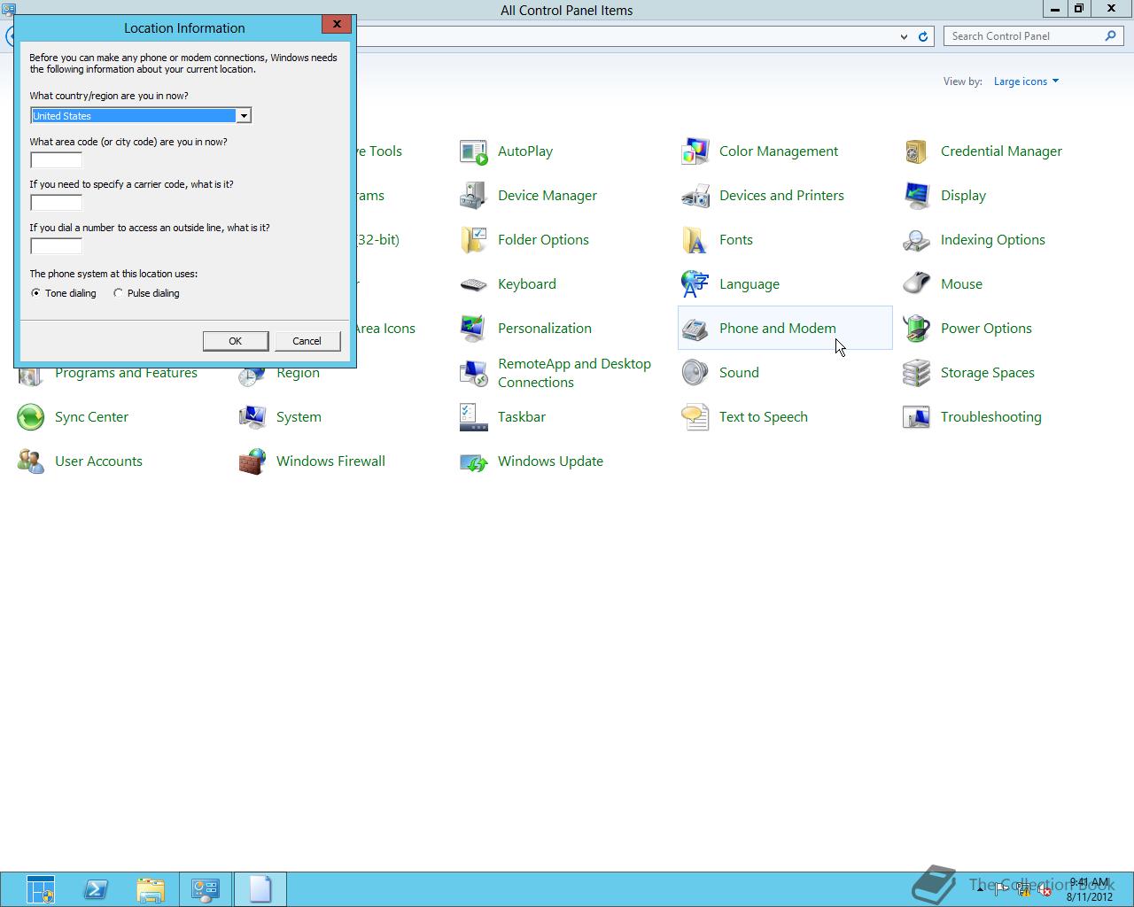
Task: Click the taskbar clock showing 8/11/2012
Action: (x=1089, y=889)
